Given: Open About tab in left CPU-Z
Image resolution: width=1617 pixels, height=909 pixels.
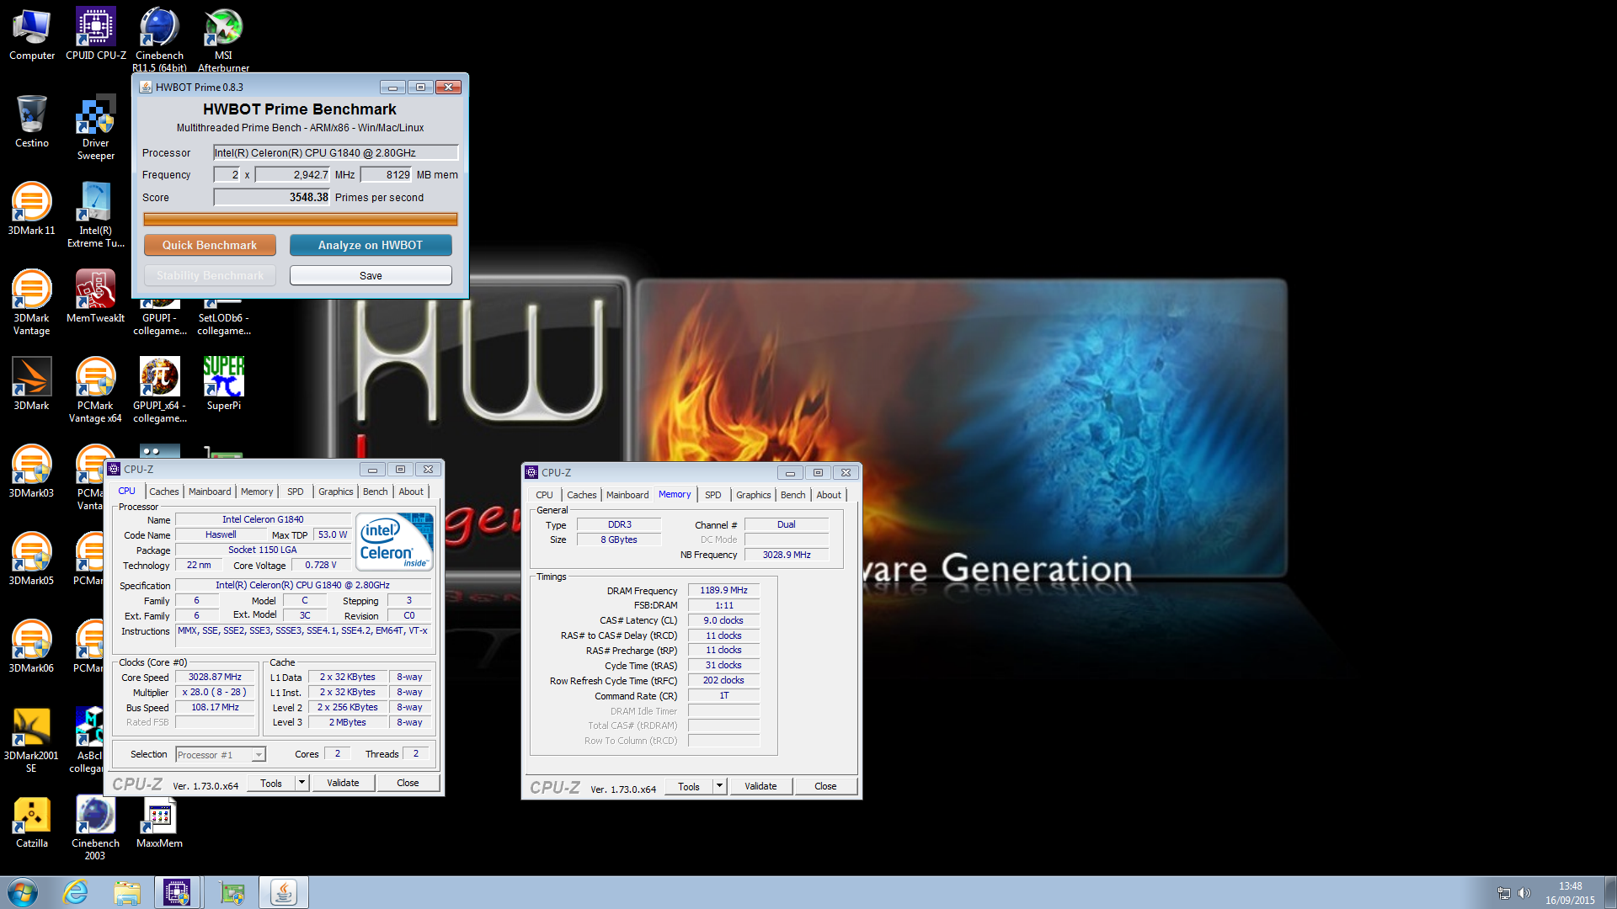Looking at the screenshot, I should (x=411, y=492).
